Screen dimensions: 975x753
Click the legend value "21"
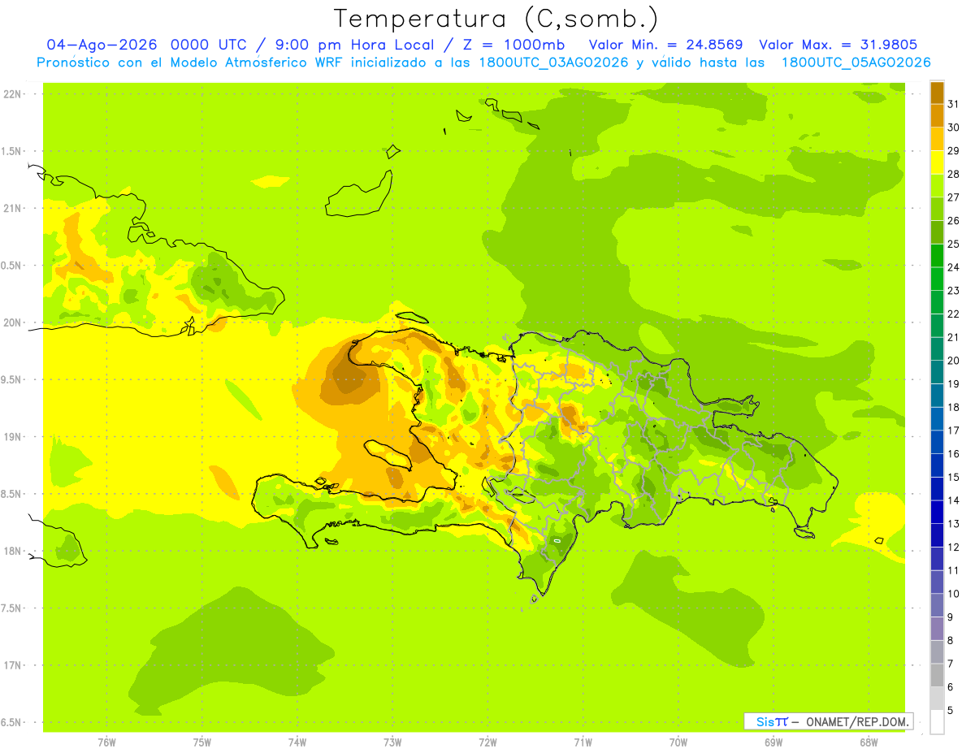[x=954, y=336]
